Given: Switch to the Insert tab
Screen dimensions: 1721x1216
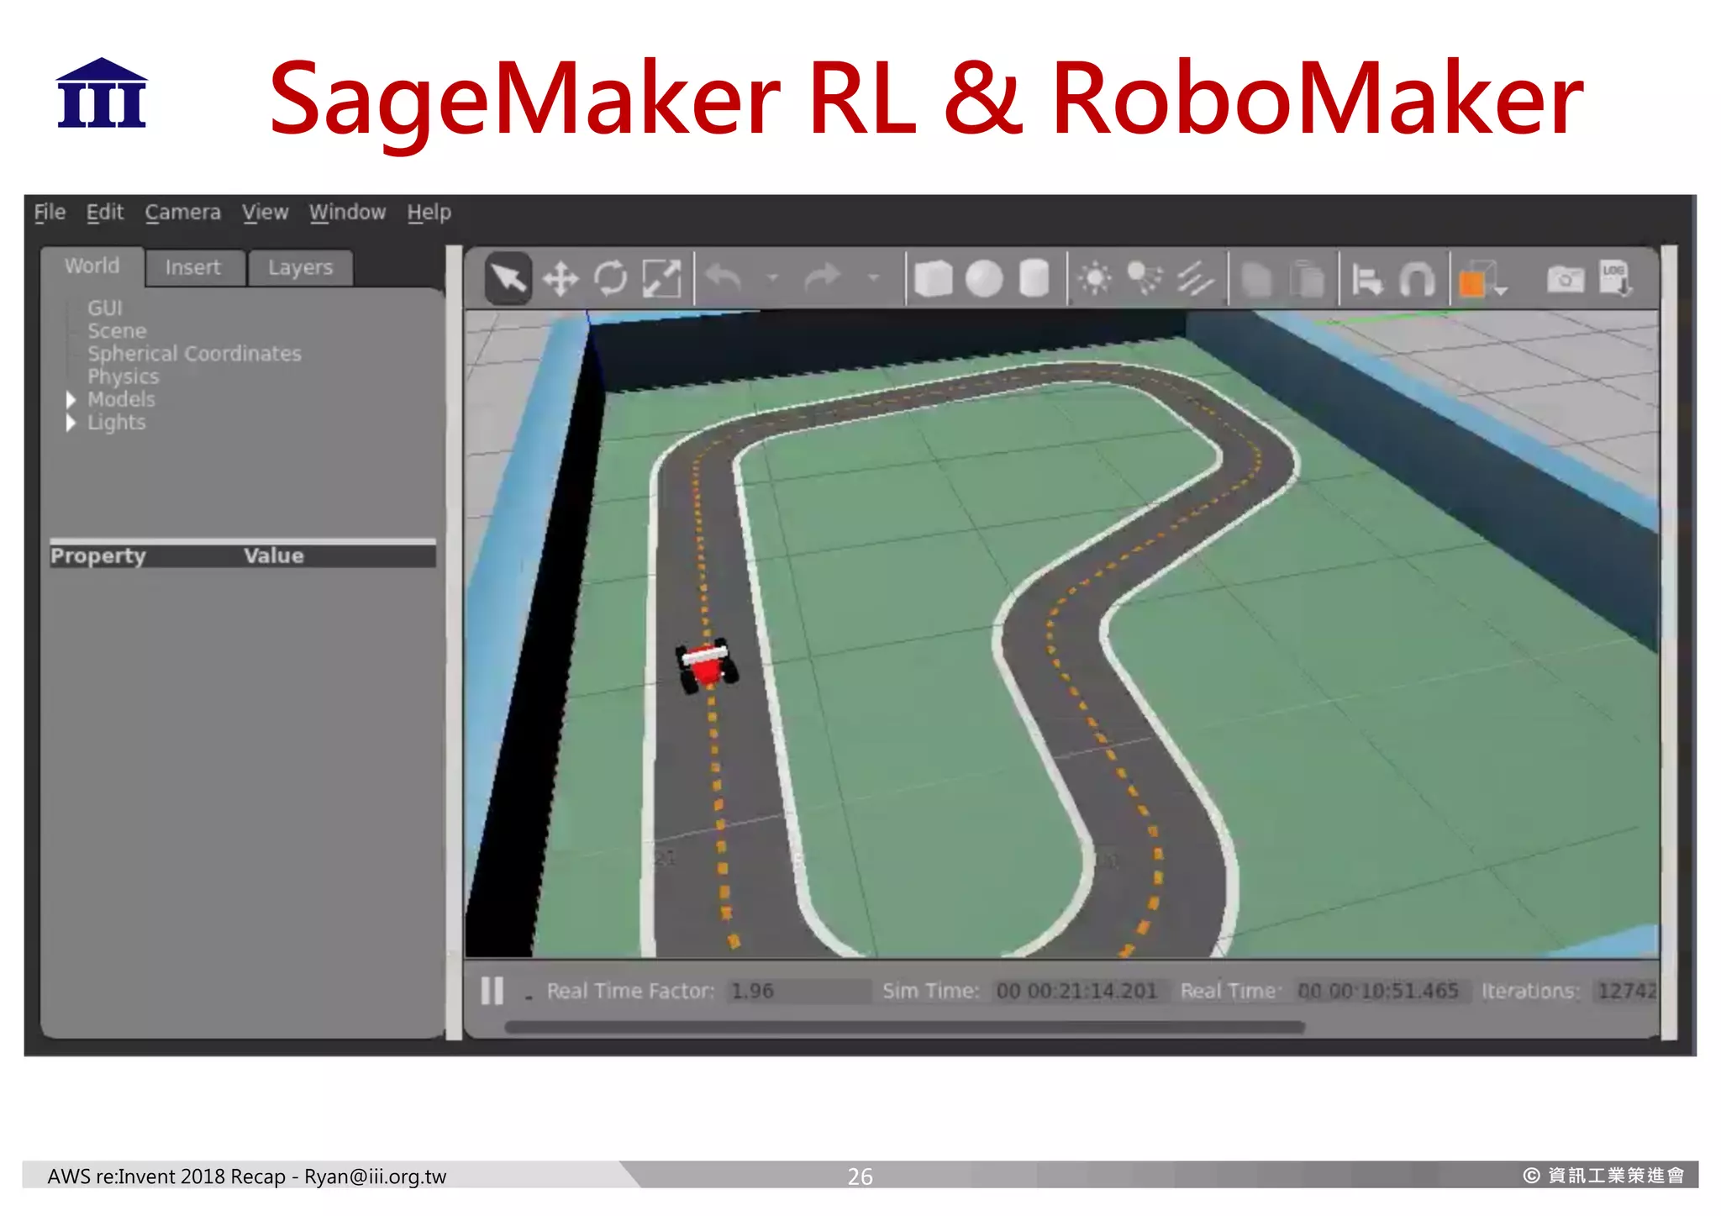Looking at the screenshot, I should [193, 267].
